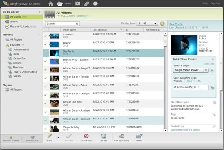The width and height of the screenshot is (224, 150).
Task: Edit related link chain icon
Action: tap(214, 127)
